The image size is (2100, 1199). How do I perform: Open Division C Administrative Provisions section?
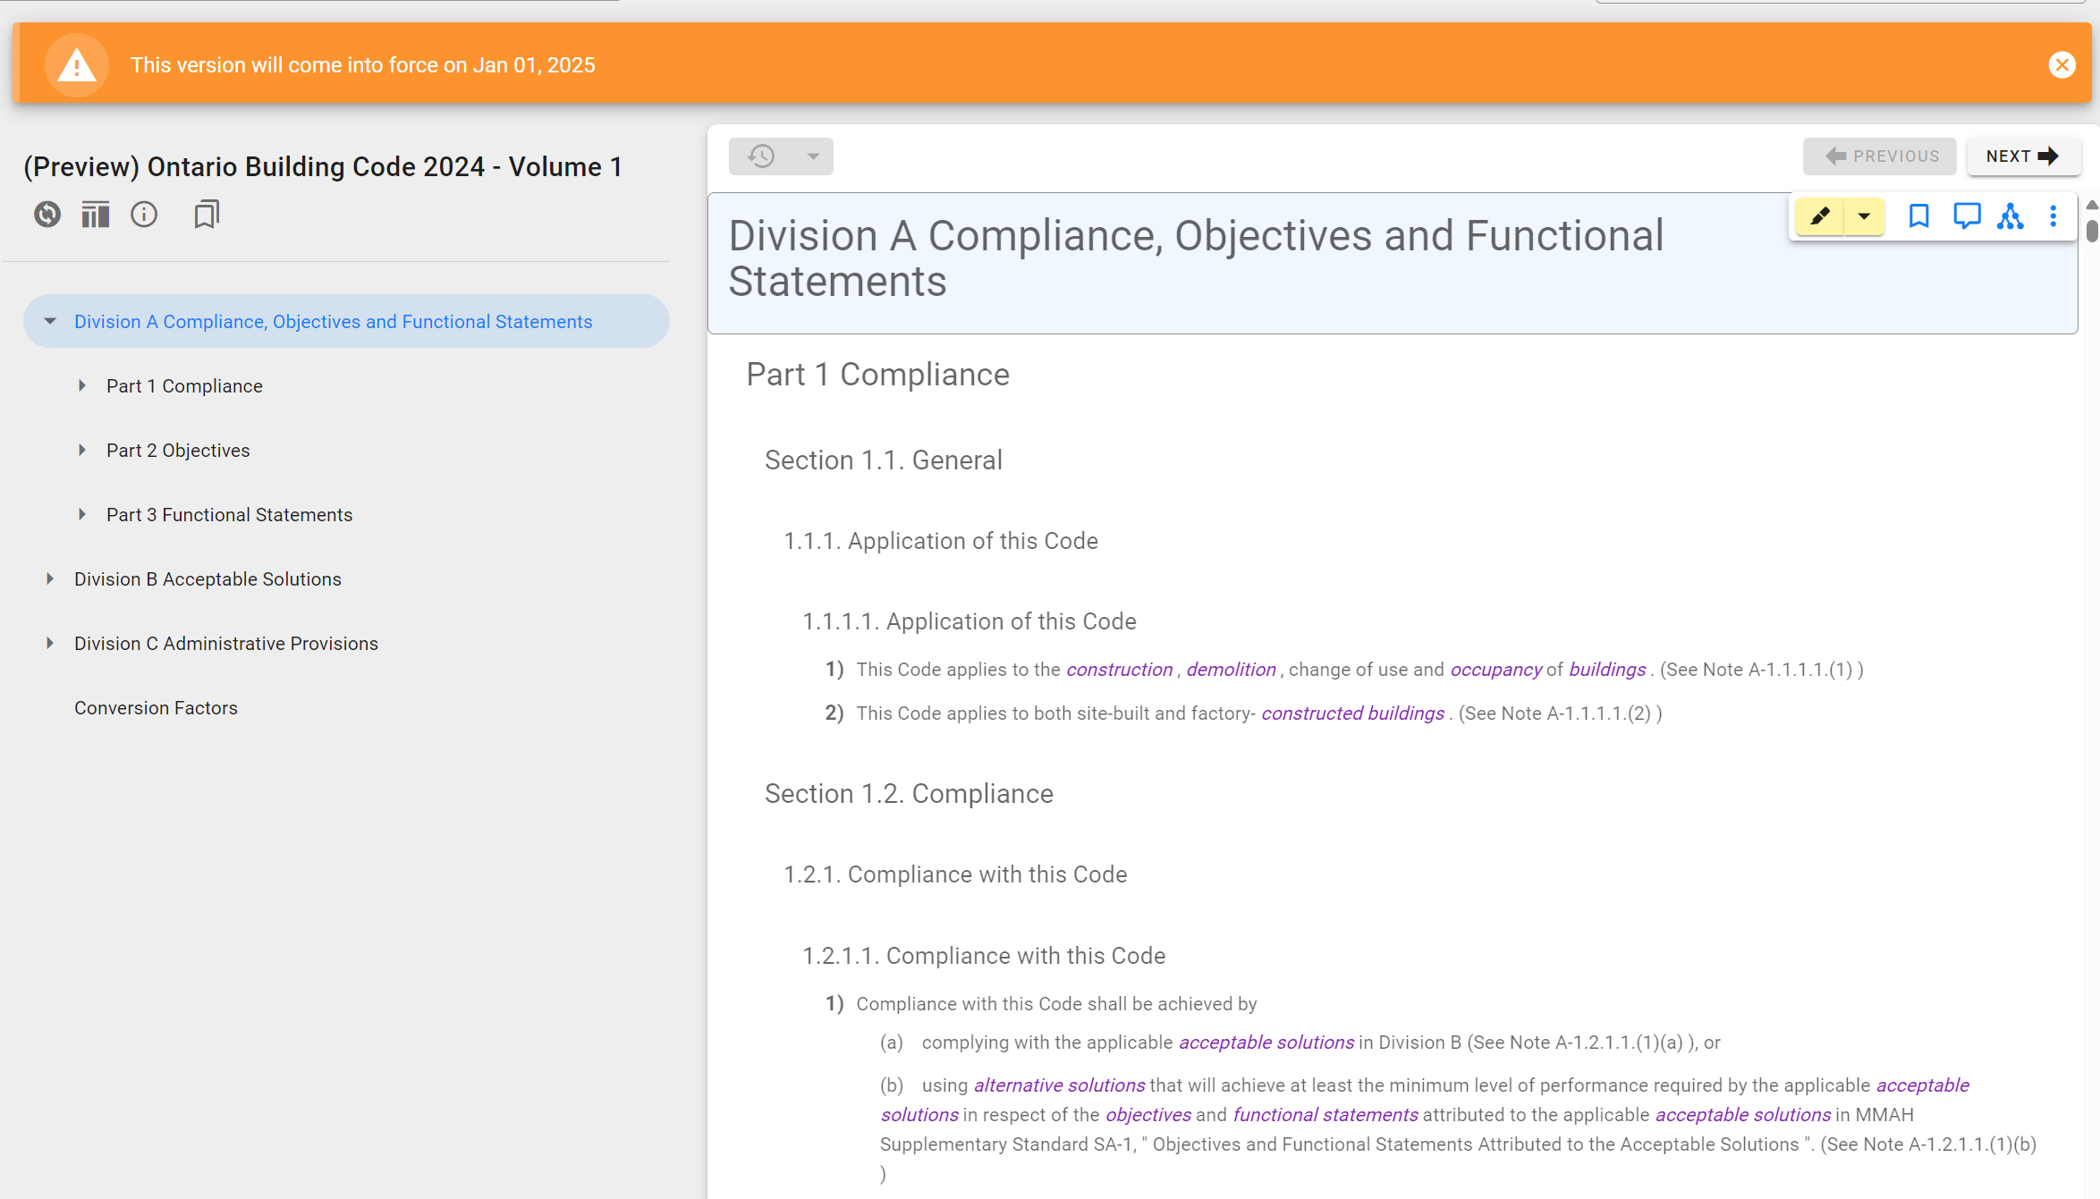click(226, 643)
